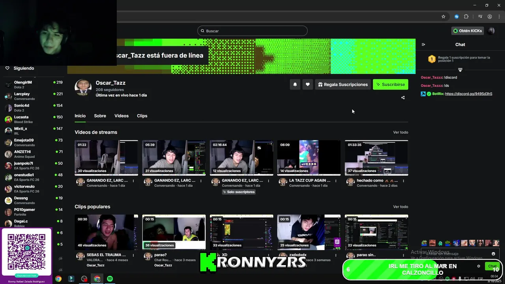Screen dimensions: 505x284
Task: Switch to the Inicio tab
Action: (80, 116)
